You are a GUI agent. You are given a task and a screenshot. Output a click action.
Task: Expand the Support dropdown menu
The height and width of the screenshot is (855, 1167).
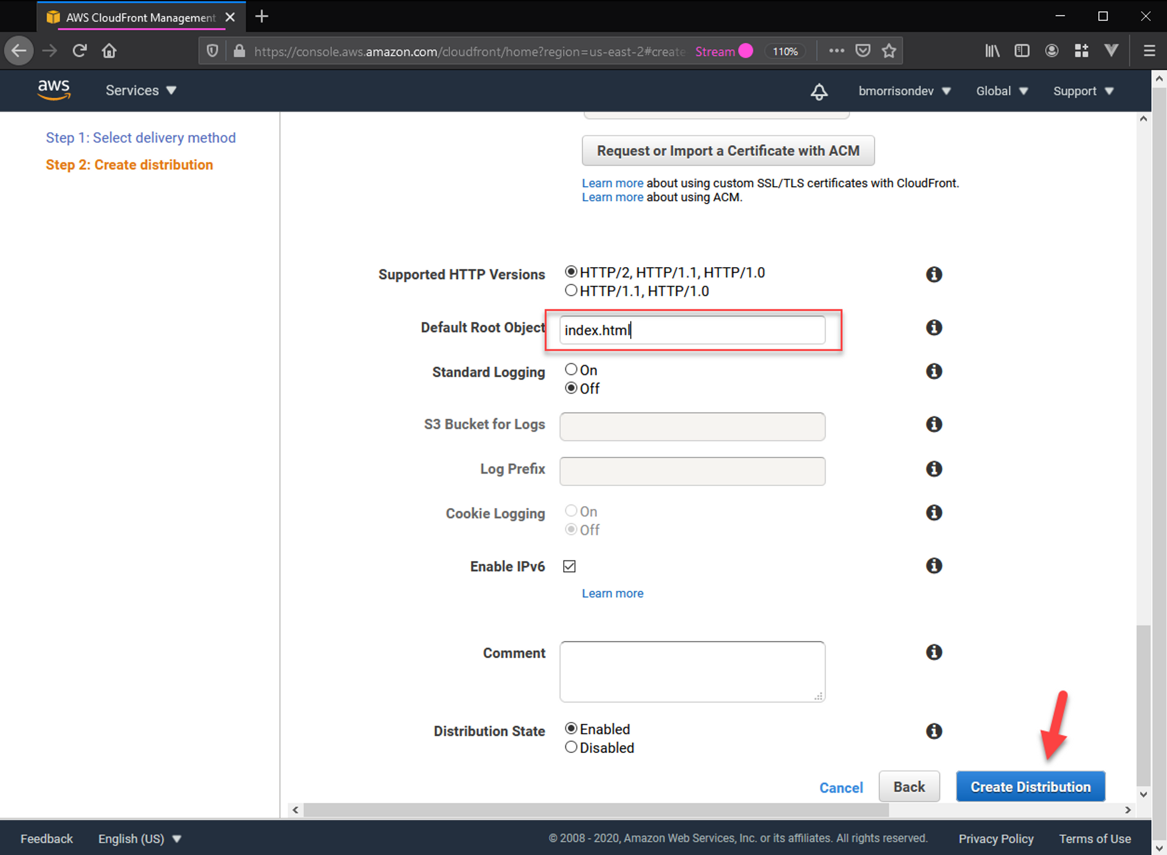tap(1084, 91)
